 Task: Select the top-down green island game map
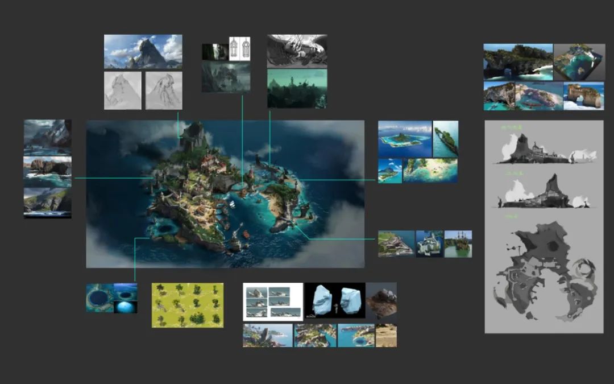click(x=315, y=336)
